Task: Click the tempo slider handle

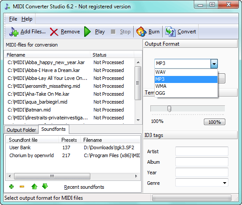Action: coord(169,109)
